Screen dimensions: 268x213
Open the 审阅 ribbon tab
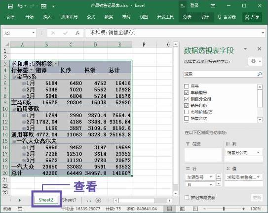(x=126, y=17)
